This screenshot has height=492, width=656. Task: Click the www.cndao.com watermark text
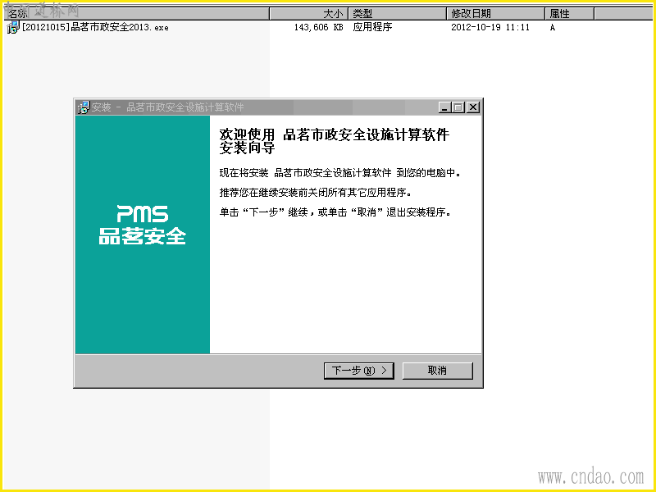(x=590, y=477)
